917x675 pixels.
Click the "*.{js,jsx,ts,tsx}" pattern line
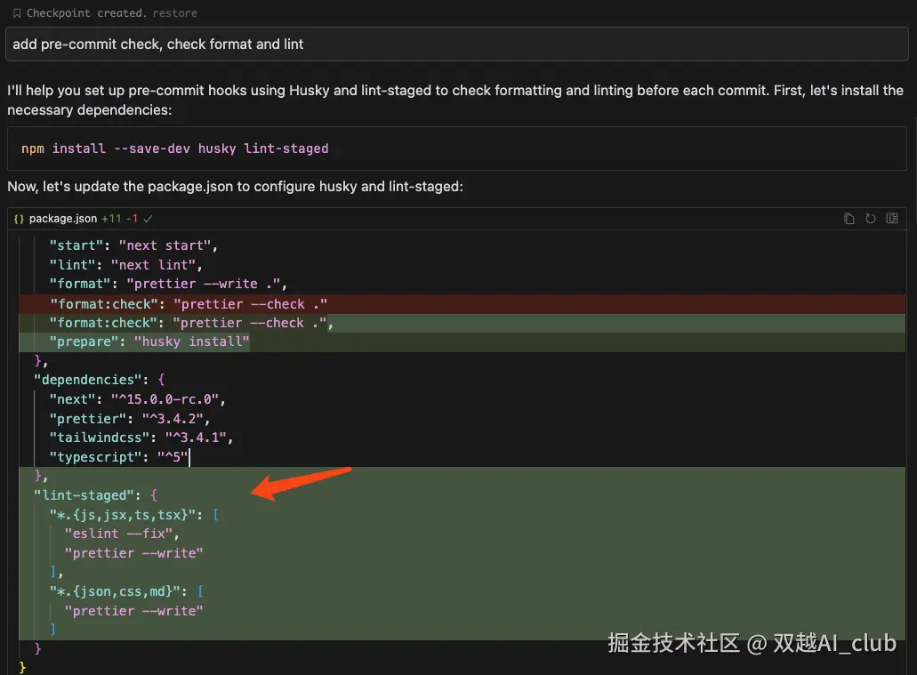134,515
